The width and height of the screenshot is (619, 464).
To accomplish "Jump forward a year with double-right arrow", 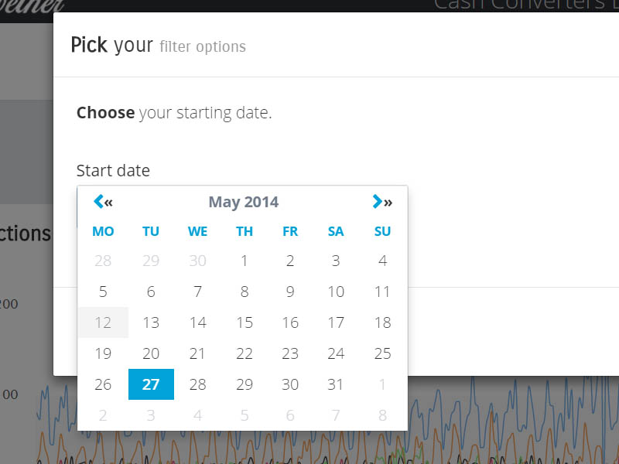I will click(388, 203).
